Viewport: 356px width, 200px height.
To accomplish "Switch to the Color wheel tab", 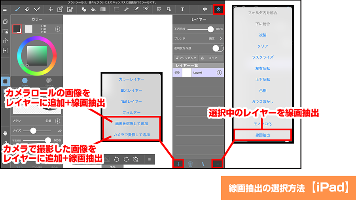I will 25,82.
